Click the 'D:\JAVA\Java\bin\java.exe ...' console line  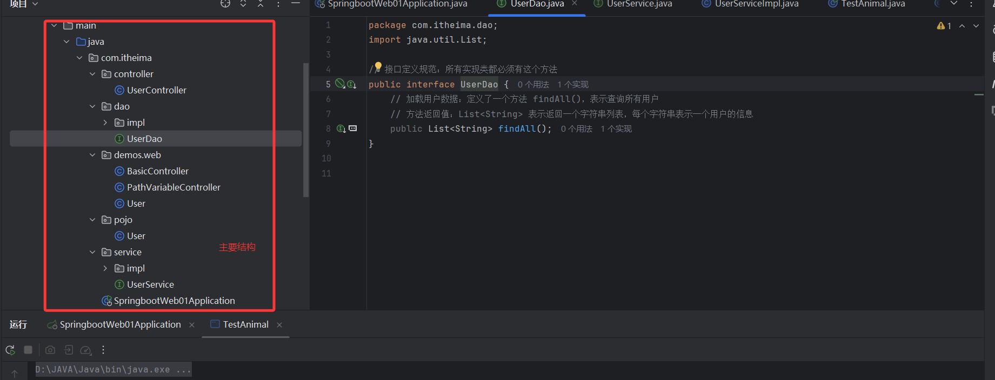coord(113,370)
